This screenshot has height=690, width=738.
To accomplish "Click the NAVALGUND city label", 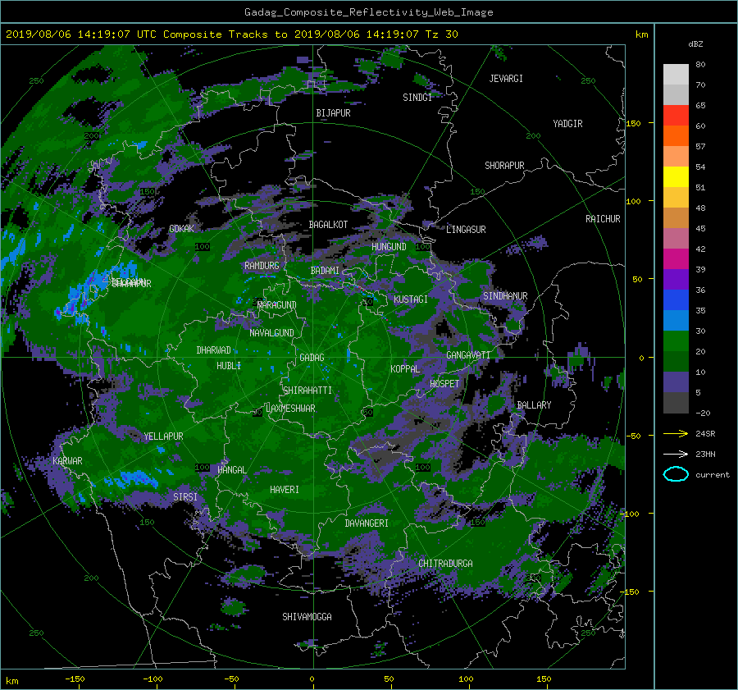I will 271,333.
